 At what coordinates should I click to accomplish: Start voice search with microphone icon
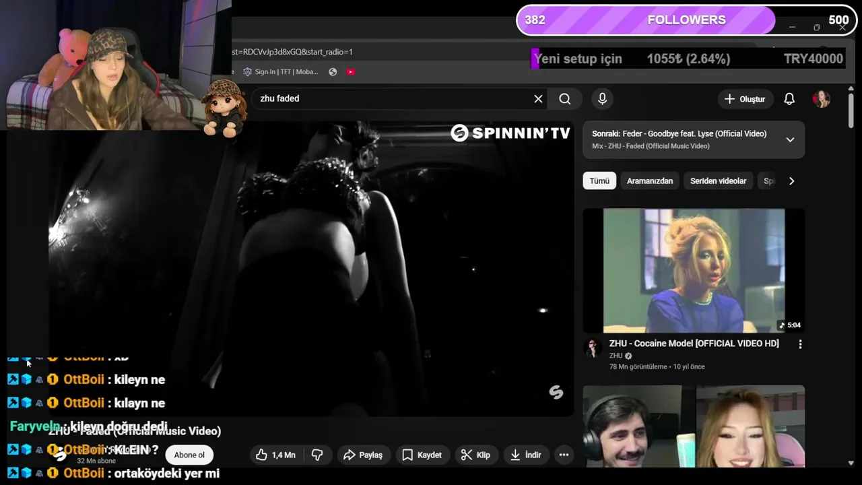(x=602, y=99)
